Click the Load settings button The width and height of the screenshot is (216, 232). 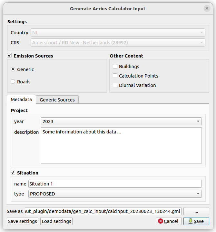(56, 221)
